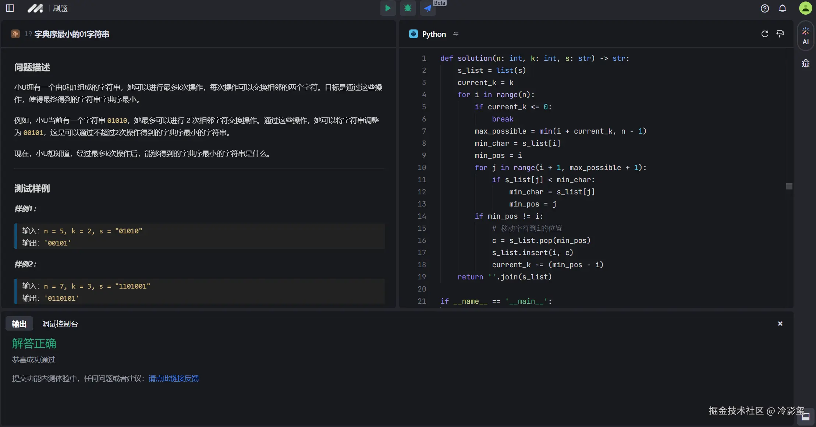Toggle the left sidebar panel
Screen dimensions: 816x427
tap(10, 8)
